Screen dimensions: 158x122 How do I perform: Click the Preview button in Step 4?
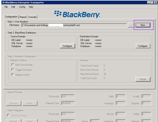pos(14,103)
